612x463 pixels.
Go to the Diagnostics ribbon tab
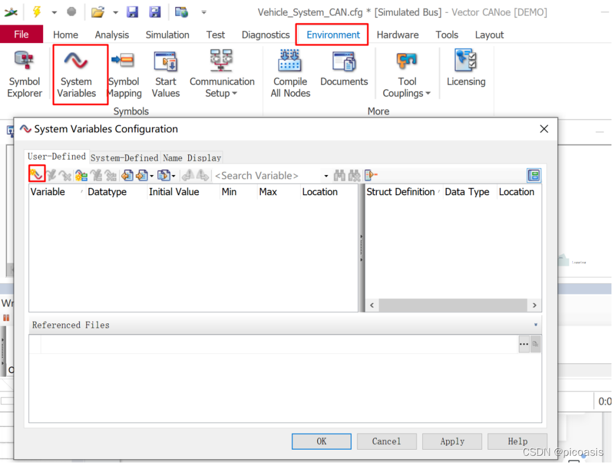coord(266,35)
